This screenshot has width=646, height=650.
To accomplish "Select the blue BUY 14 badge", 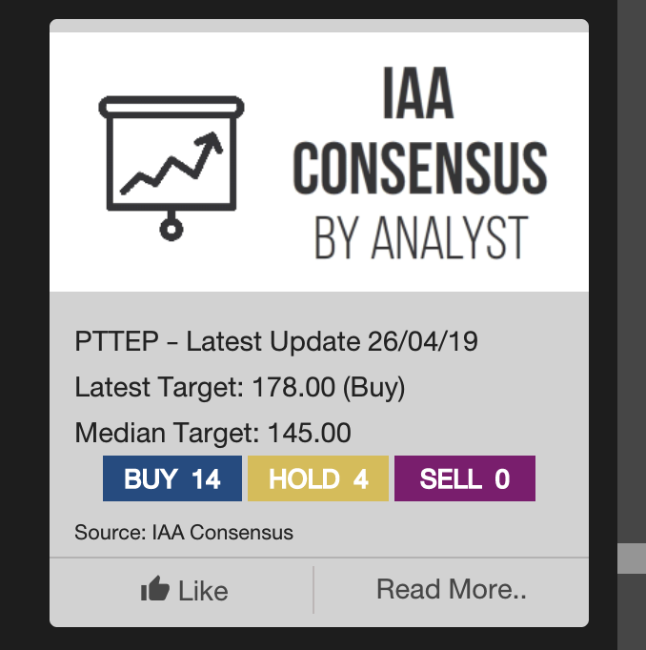I will tap(172, 478).
